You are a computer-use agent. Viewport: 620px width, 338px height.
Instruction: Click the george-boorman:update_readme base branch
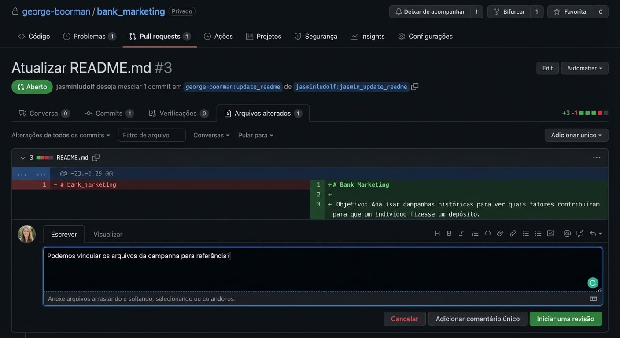click(233, 87)
